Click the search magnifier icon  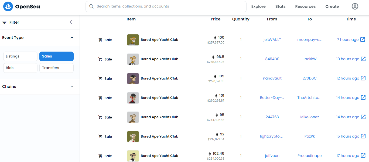pos(91,6)
